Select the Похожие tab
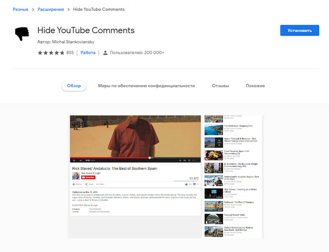 (255, 86)
